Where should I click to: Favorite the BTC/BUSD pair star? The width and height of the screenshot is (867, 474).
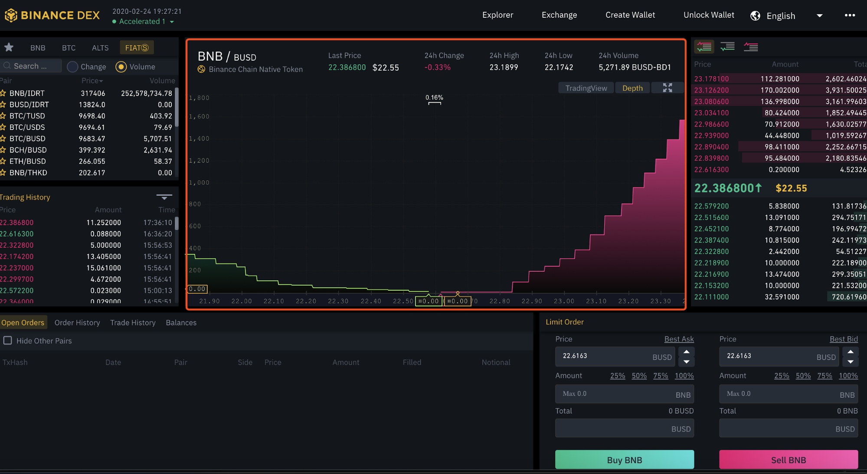[3, 139]
